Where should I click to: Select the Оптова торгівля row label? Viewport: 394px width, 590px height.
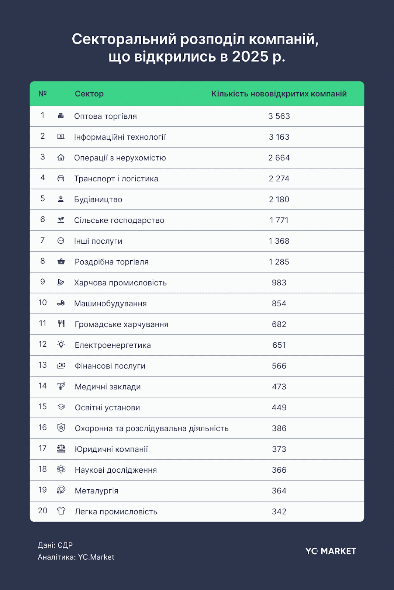point(106,117)
